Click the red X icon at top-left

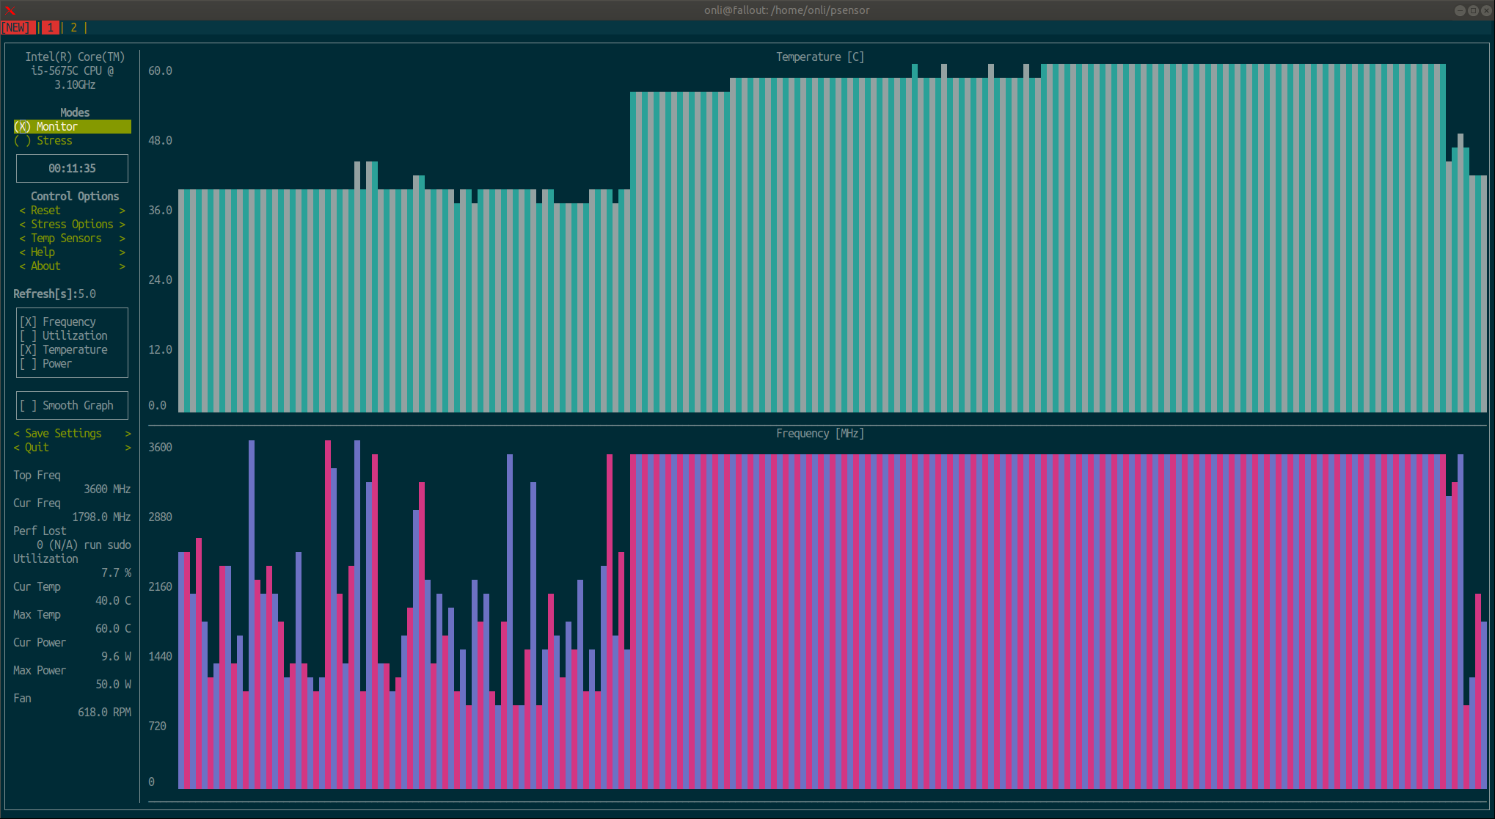tap(10, 10)
